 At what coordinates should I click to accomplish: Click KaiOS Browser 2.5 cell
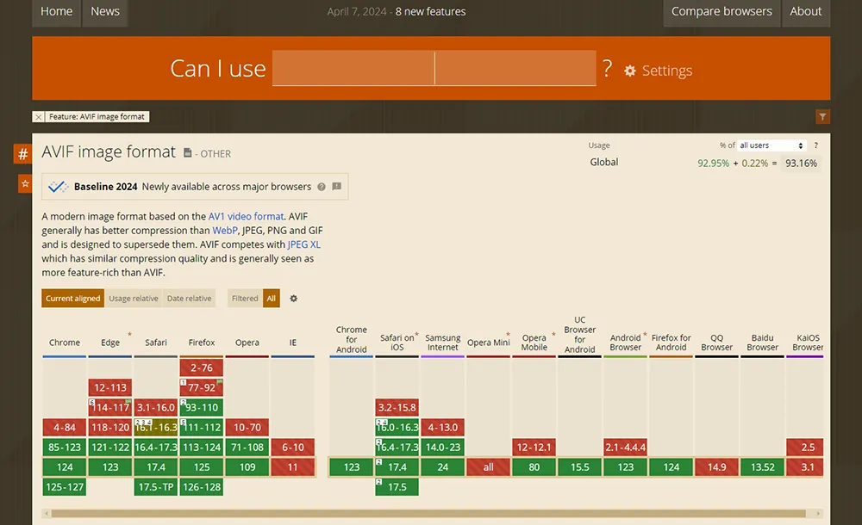(x=805, y=447)
